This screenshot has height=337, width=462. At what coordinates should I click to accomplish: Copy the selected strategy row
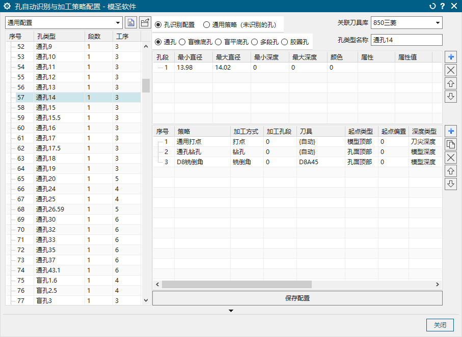pos(451,144)
